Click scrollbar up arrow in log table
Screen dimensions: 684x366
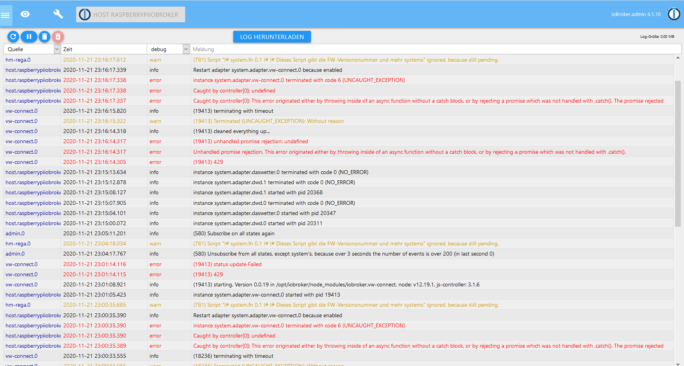(x=678, y=58)
